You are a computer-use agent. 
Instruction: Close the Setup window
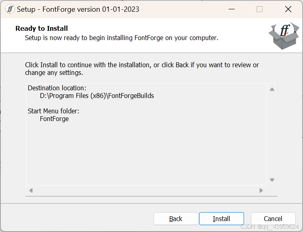(288, 9)
